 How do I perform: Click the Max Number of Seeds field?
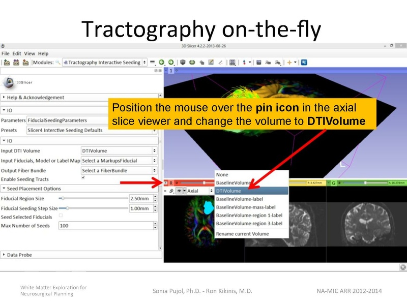pyautogui.click(x=108, y=226)
